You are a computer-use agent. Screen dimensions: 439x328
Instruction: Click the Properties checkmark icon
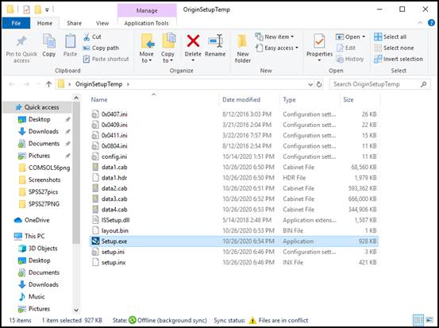pos(319,41)
